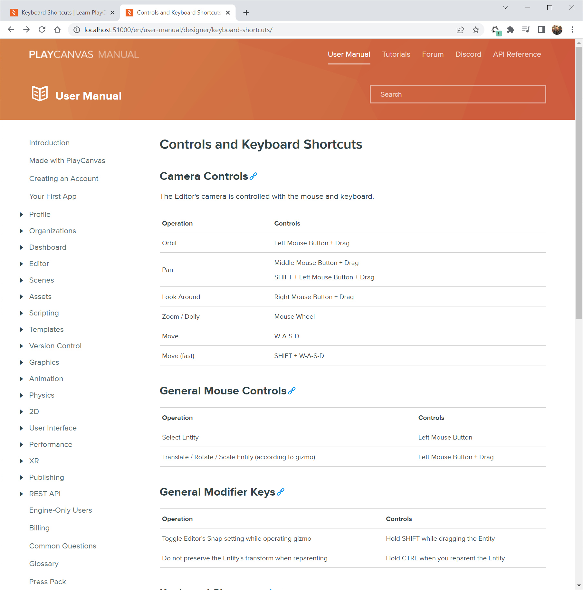Open Your First App page
The height and width of the screenshot is (590, 583).
53,196
